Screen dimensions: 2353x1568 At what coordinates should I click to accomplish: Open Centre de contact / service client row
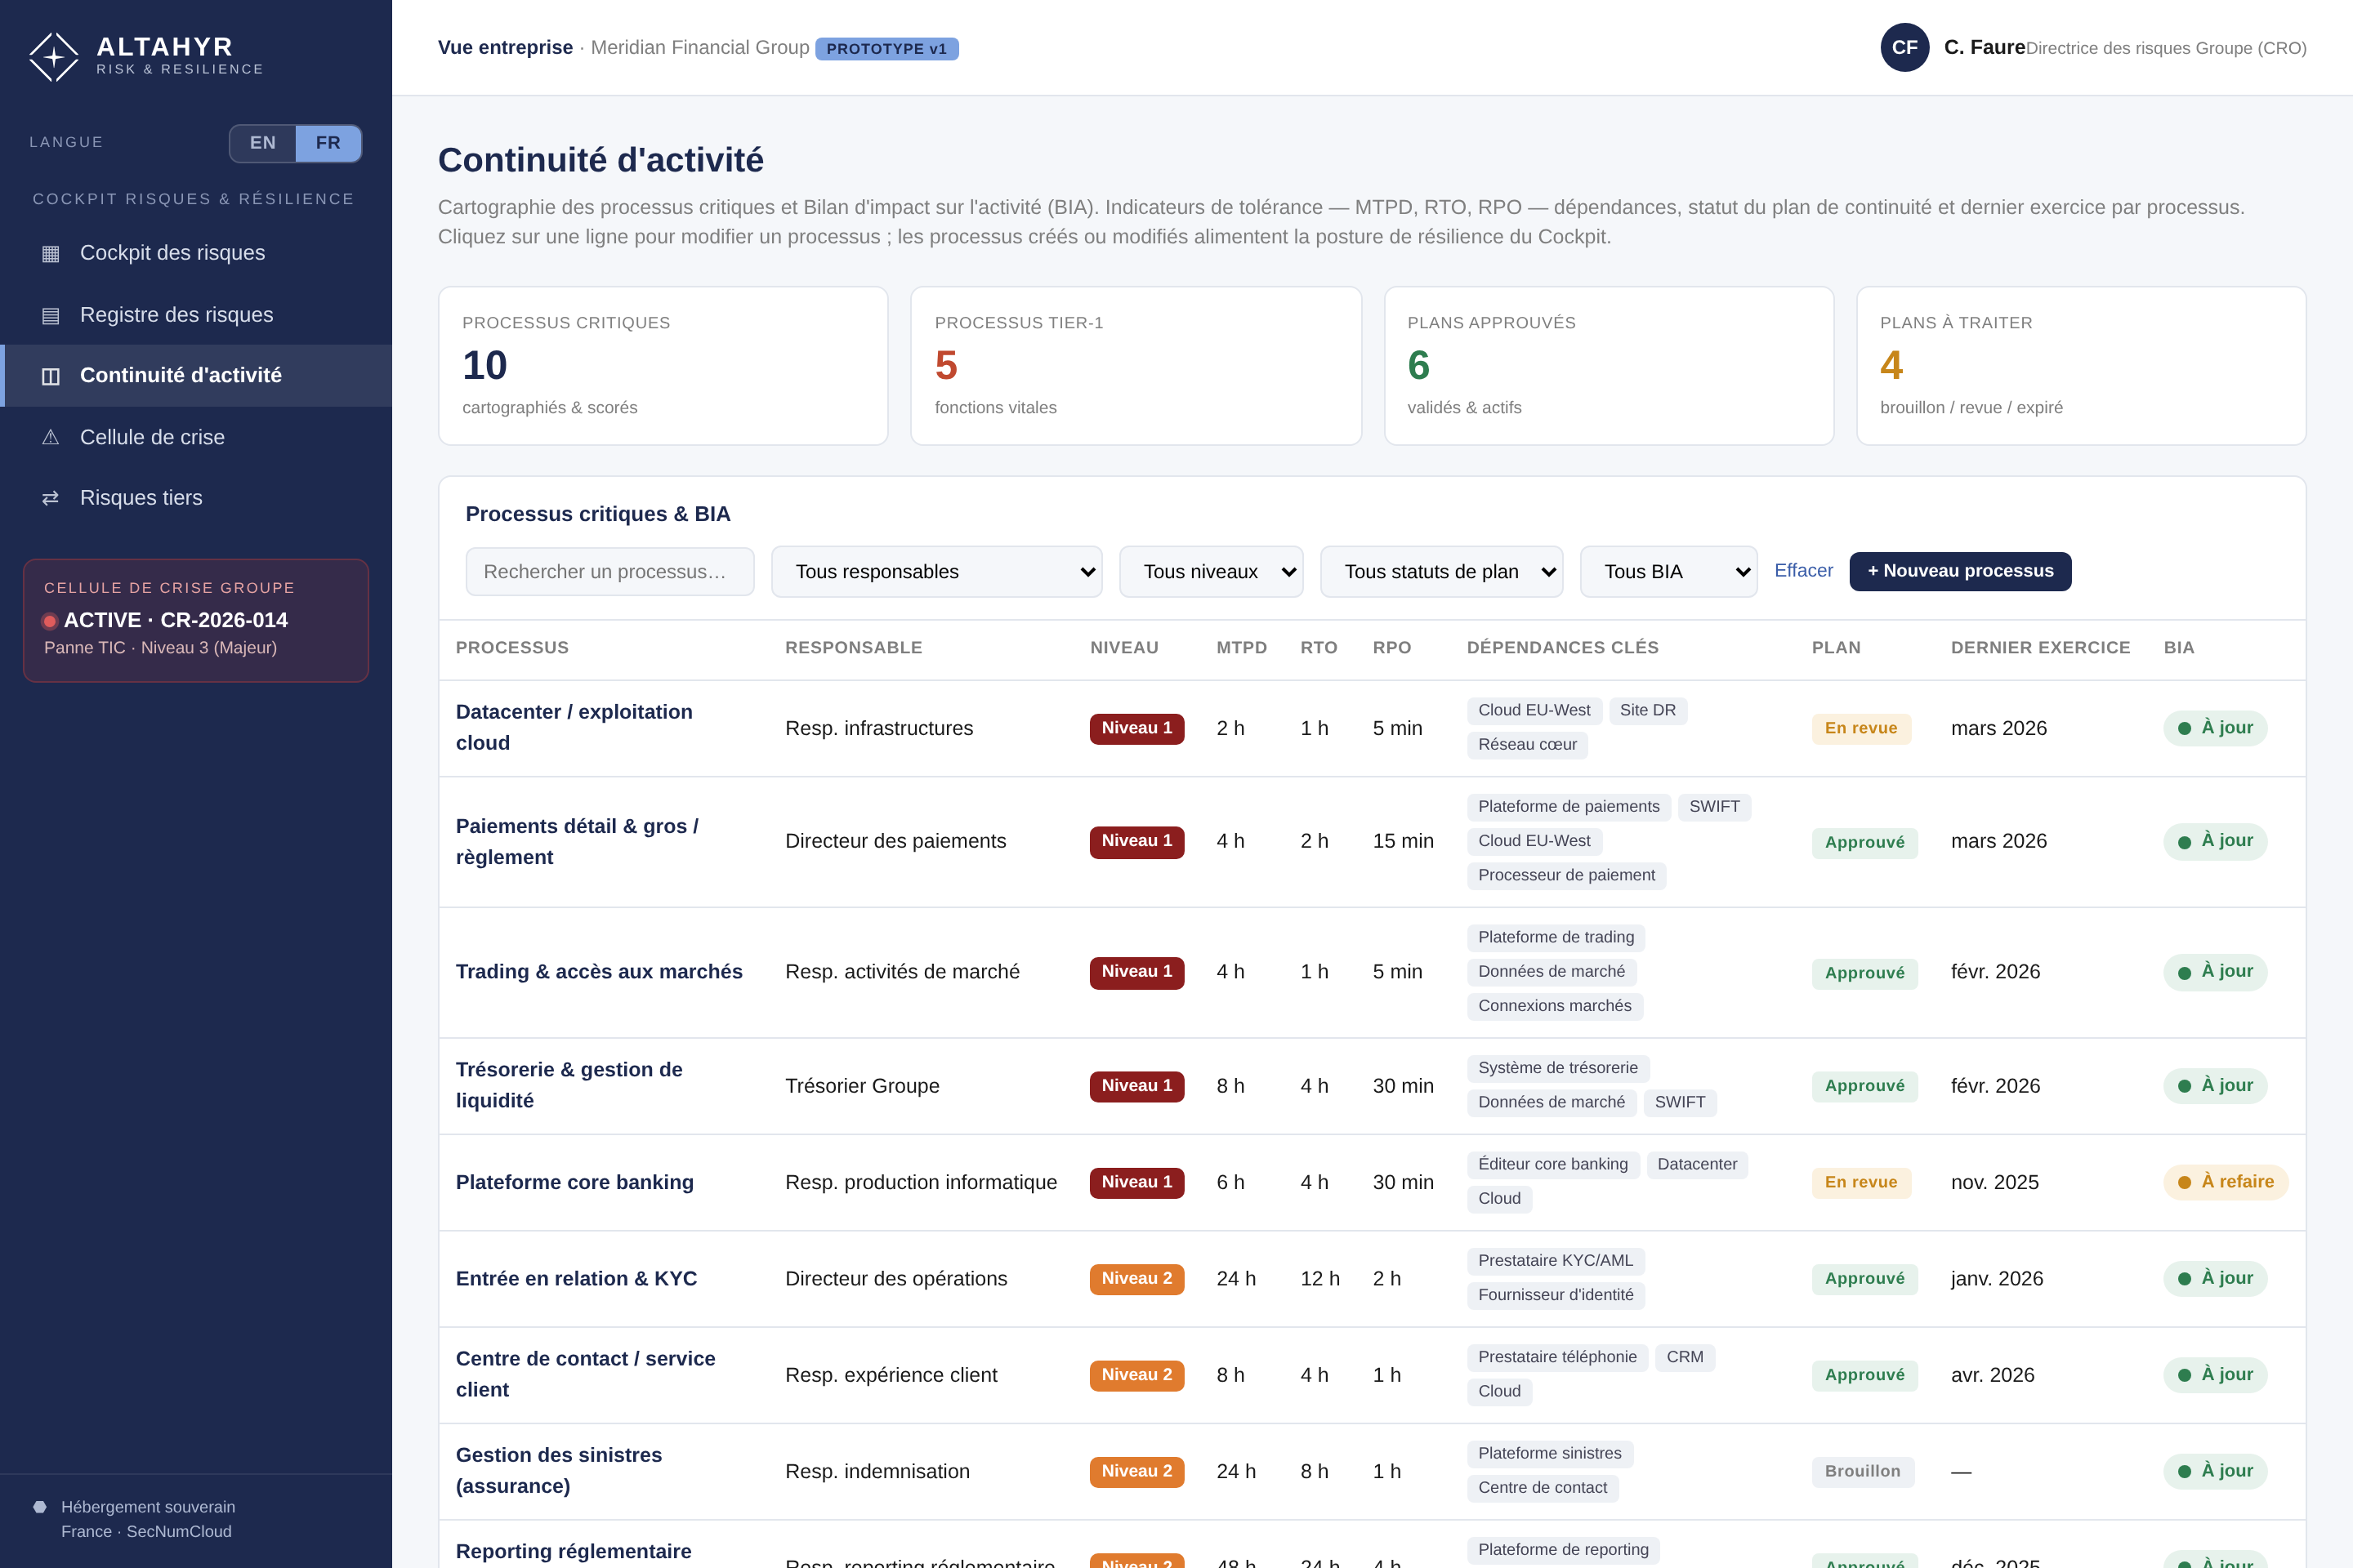pos(1372,1375)
